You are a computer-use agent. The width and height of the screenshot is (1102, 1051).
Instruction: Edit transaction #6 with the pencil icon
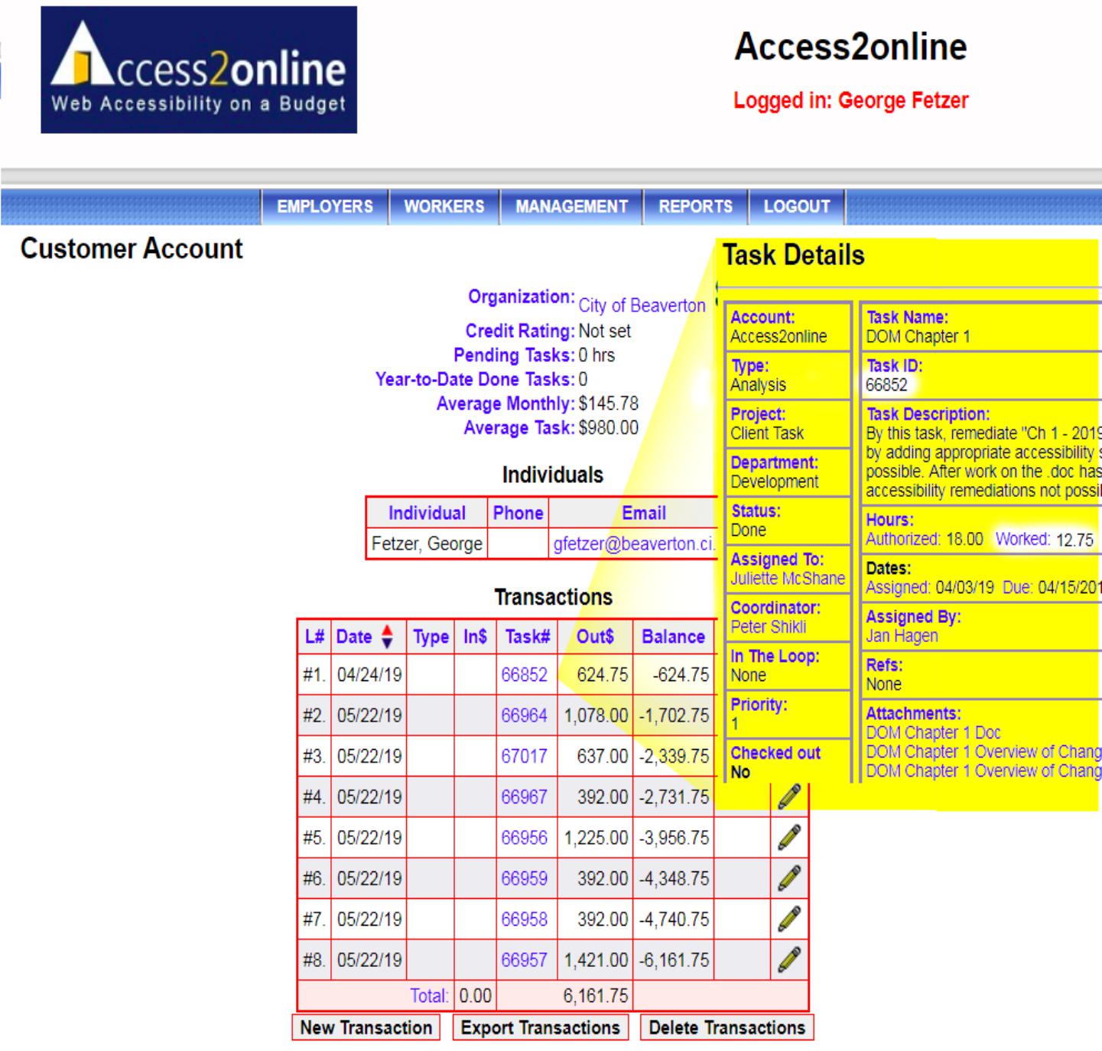(x=788, y=878)
